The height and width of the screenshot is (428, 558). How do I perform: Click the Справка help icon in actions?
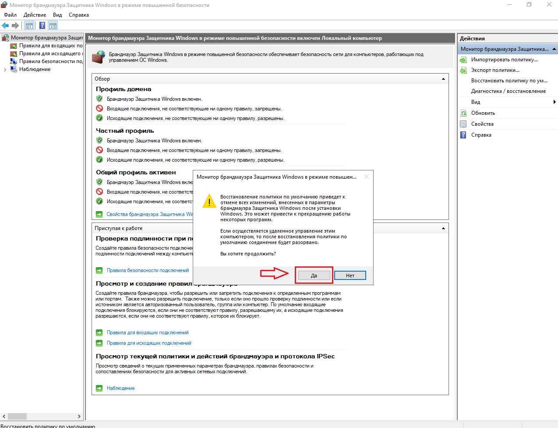(463, 135)
